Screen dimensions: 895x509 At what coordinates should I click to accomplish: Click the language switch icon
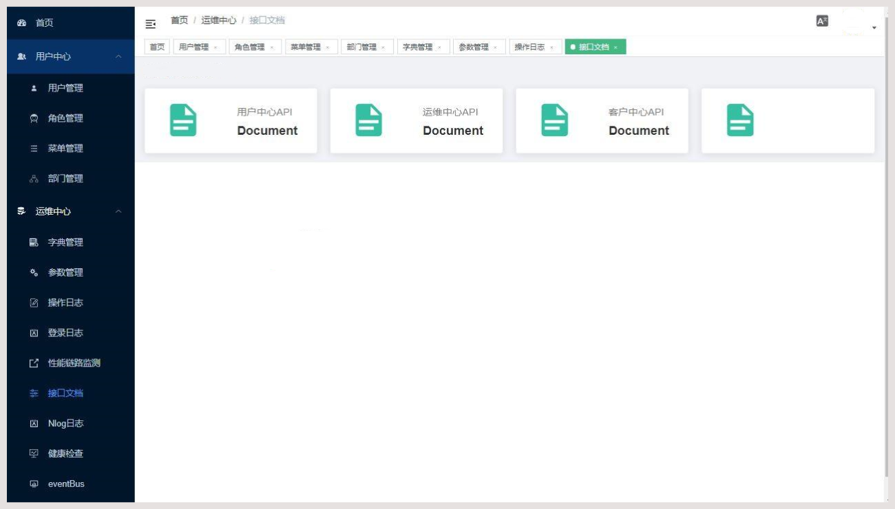click(x=822, y=21)
